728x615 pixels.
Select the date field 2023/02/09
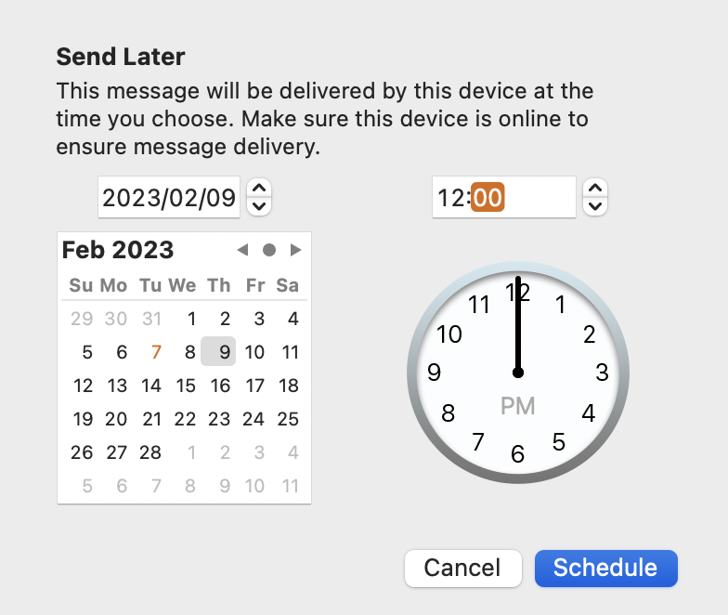pos(169,197)
